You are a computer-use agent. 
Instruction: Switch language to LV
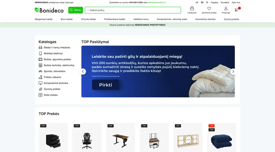pyautogui.click(x=197, y=2)
